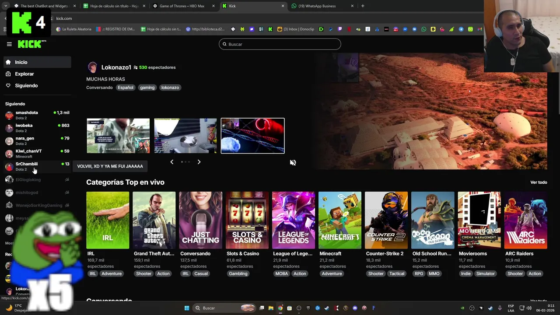Viewport: 560px width, 315px height.
Task: Open smashdota channel in following list
Action: point(37,115)
